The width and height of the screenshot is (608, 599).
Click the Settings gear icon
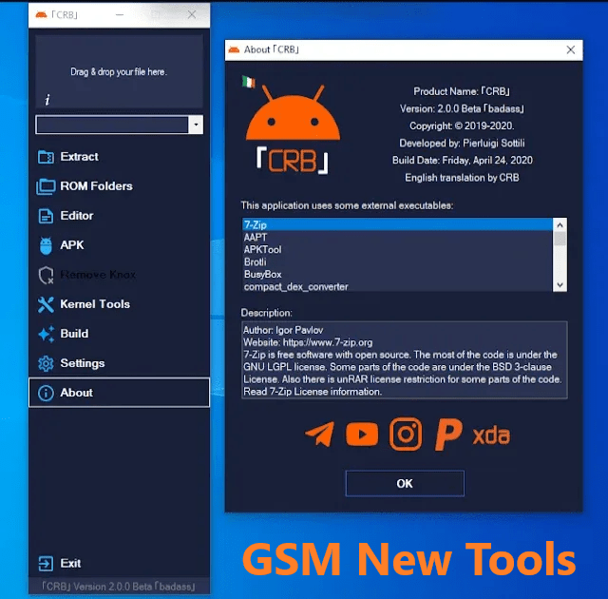(46, 363)
